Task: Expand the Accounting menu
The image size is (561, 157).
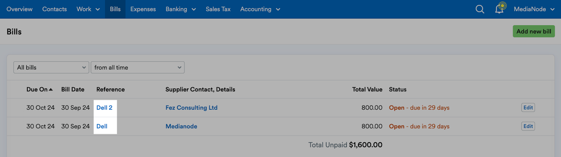Action: click(x=260, y=9)
